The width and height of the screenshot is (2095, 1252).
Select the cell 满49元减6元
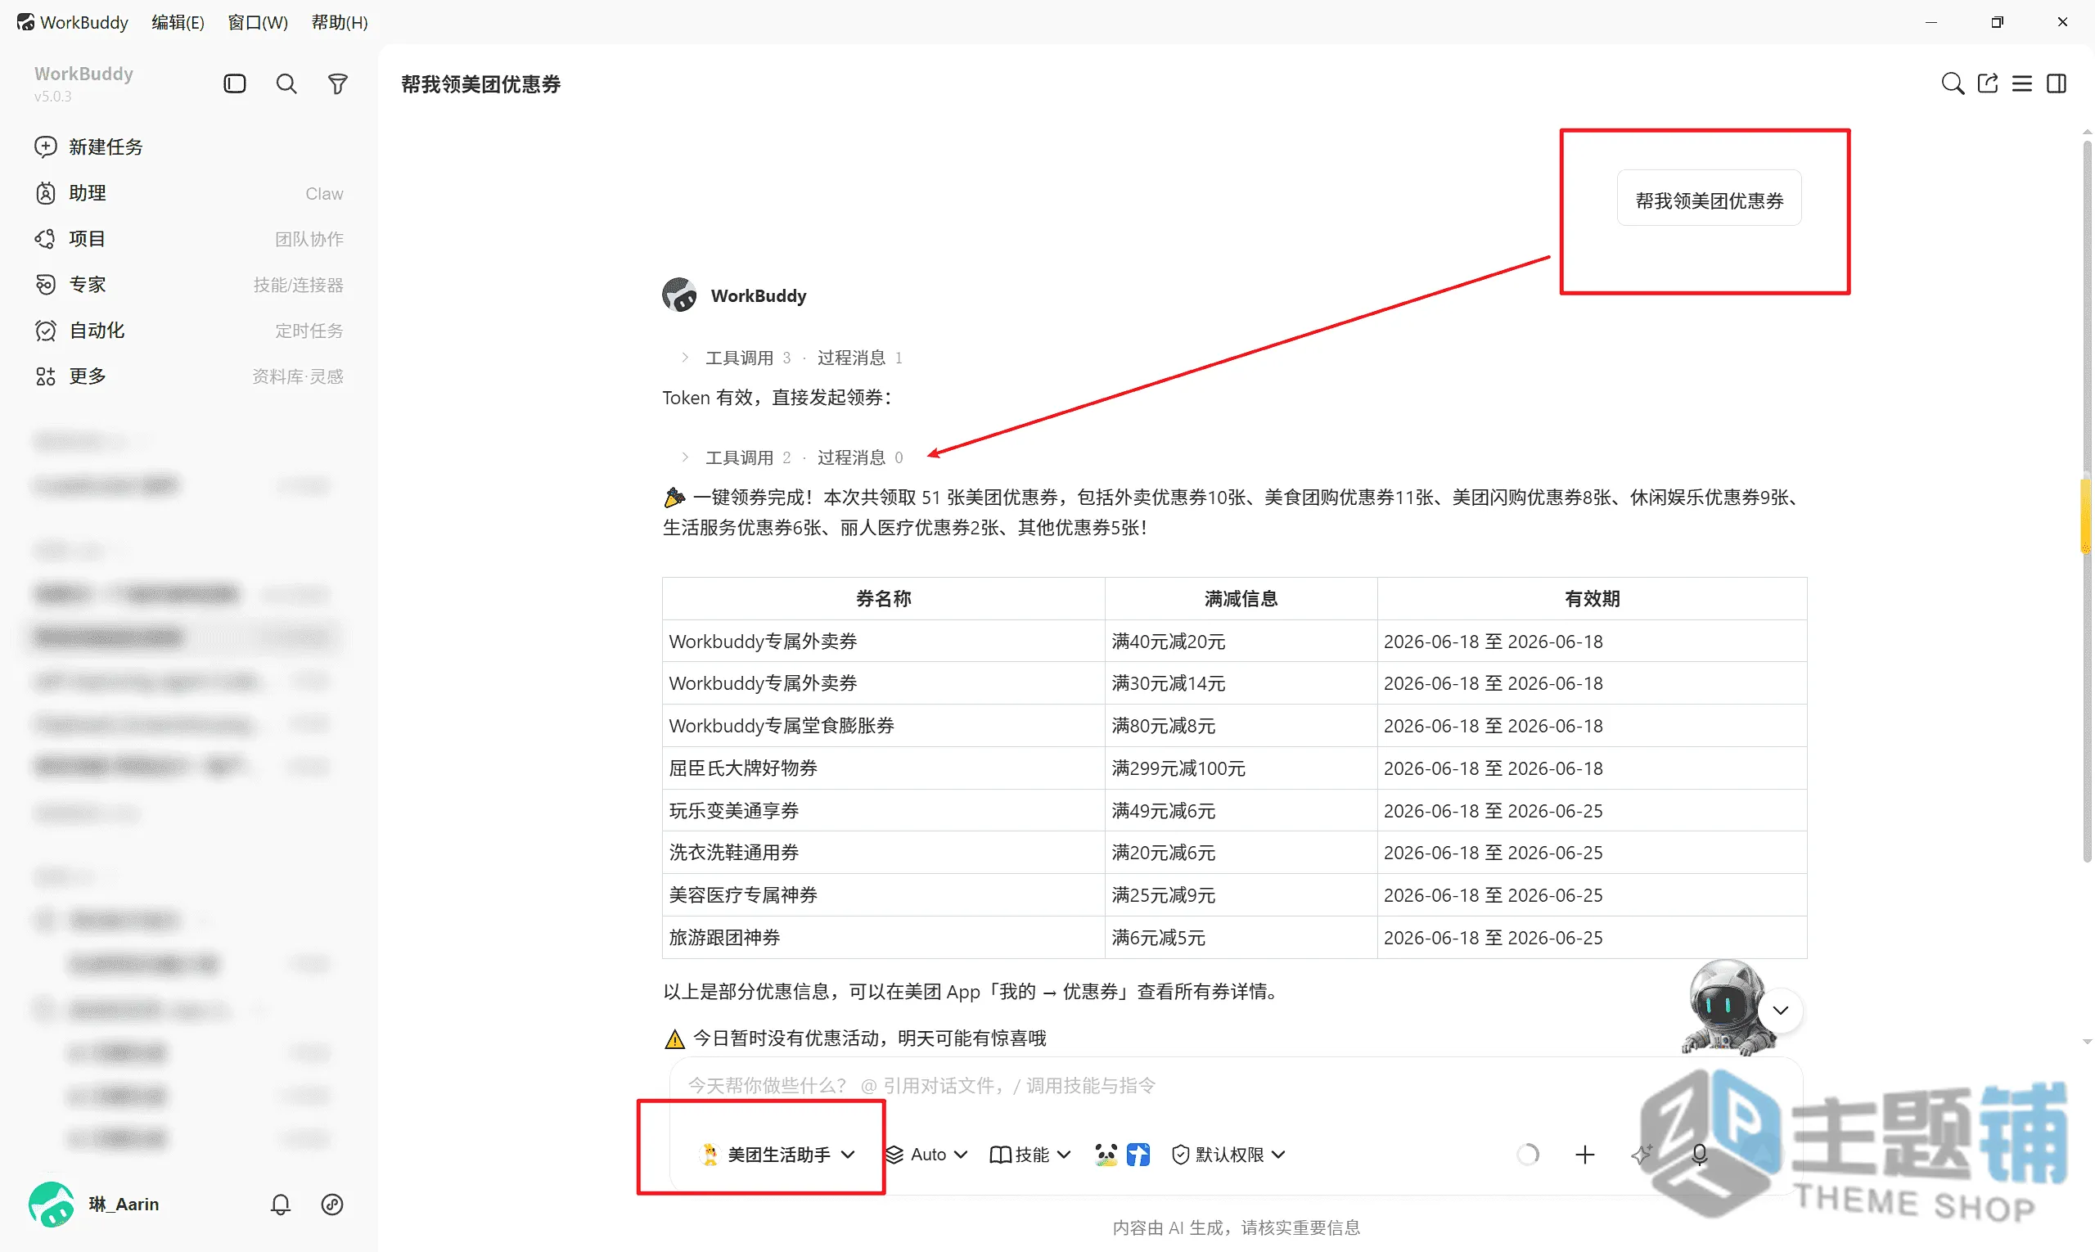(x=1241, y=811)
